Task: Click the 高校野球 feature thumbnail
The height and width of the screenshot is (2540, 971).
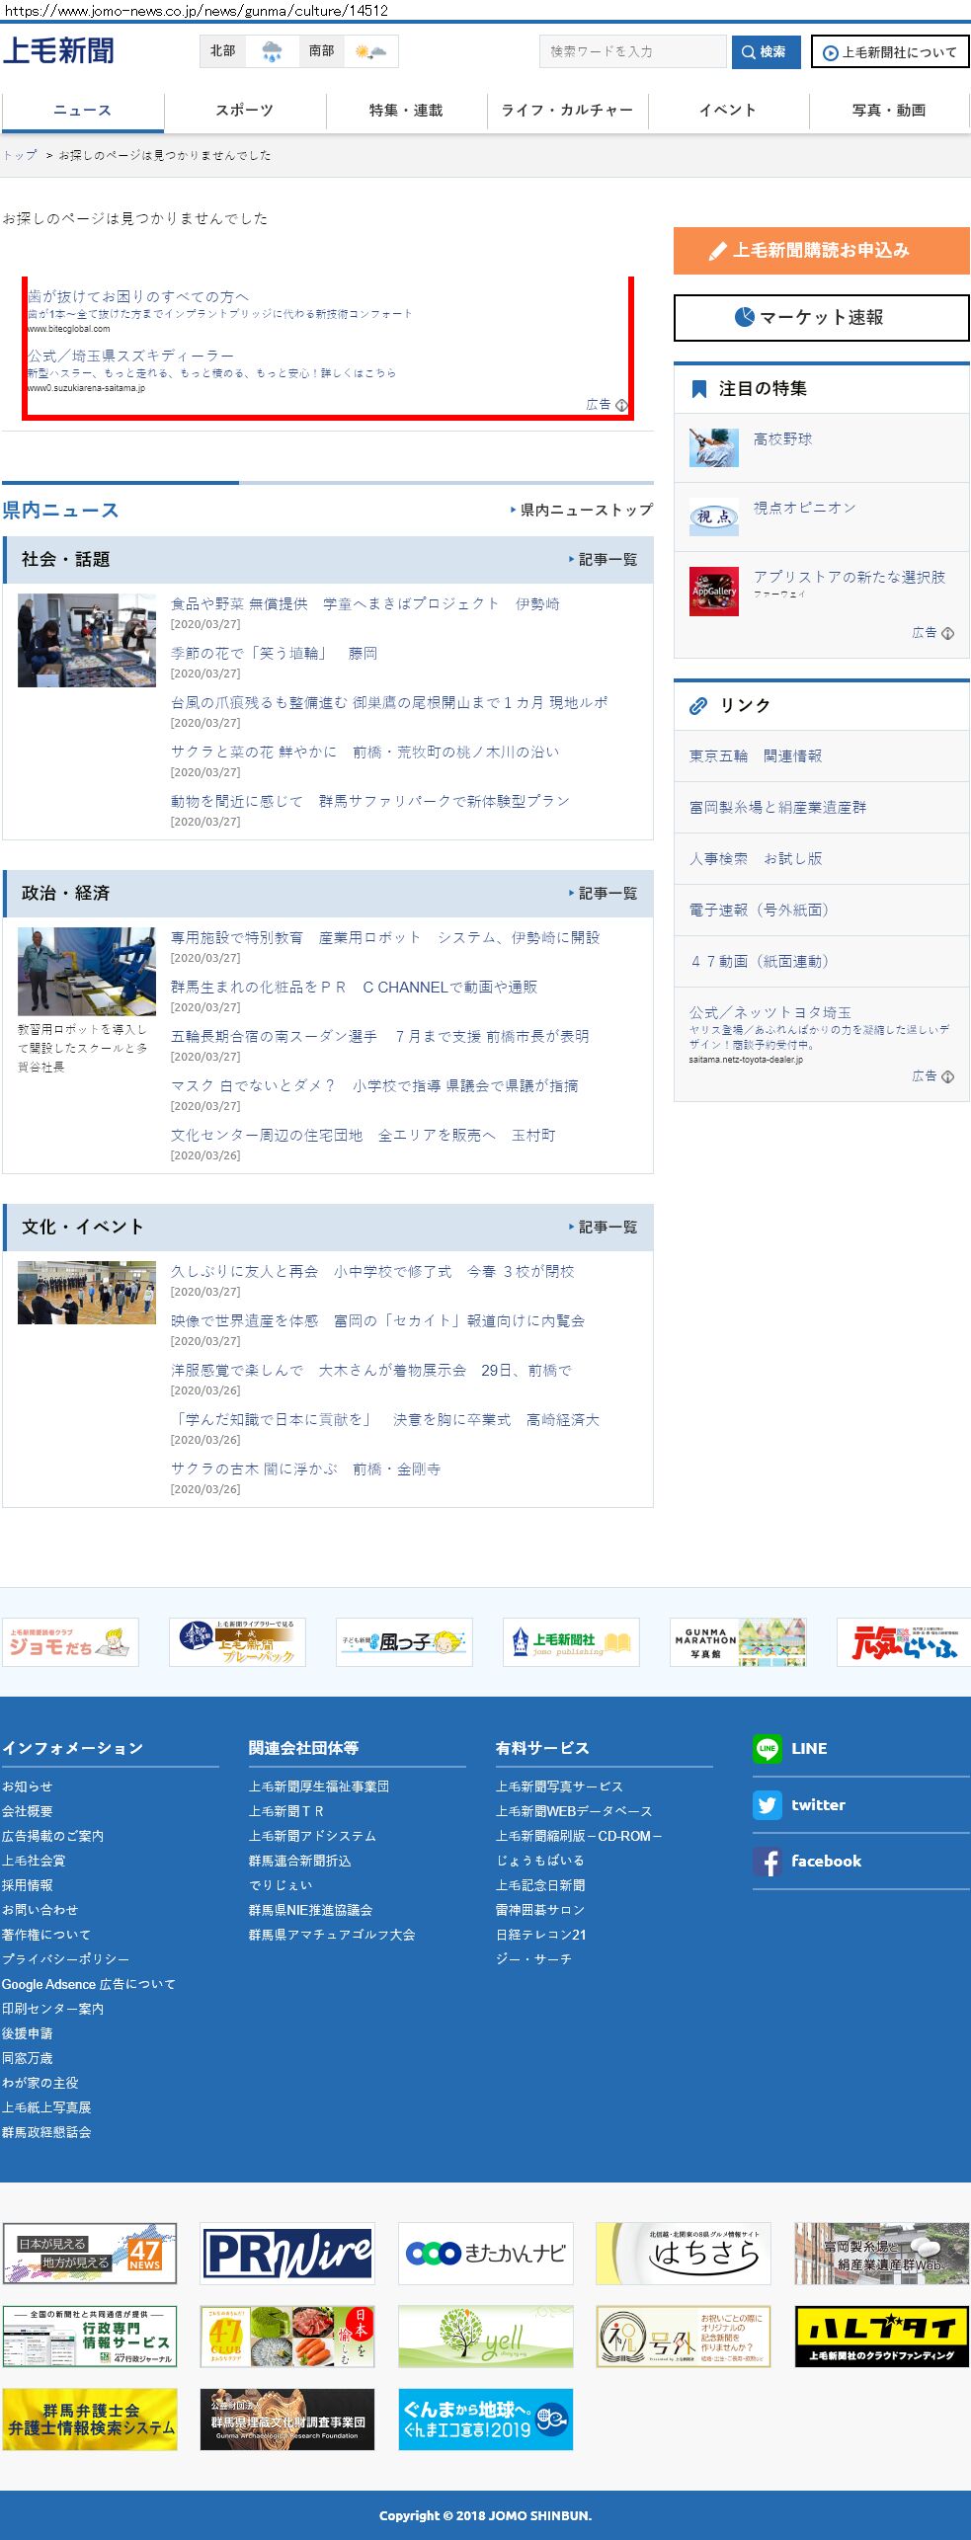Action: [x=713, y=447]
